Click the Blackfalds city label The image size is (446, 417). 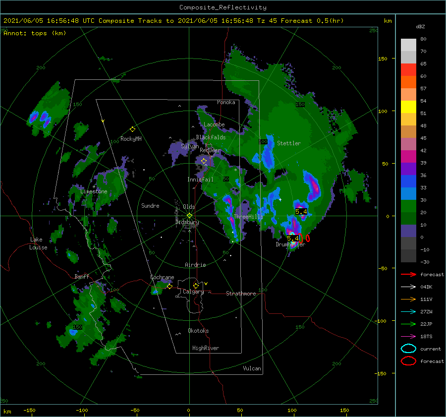[x=211, y=137]
